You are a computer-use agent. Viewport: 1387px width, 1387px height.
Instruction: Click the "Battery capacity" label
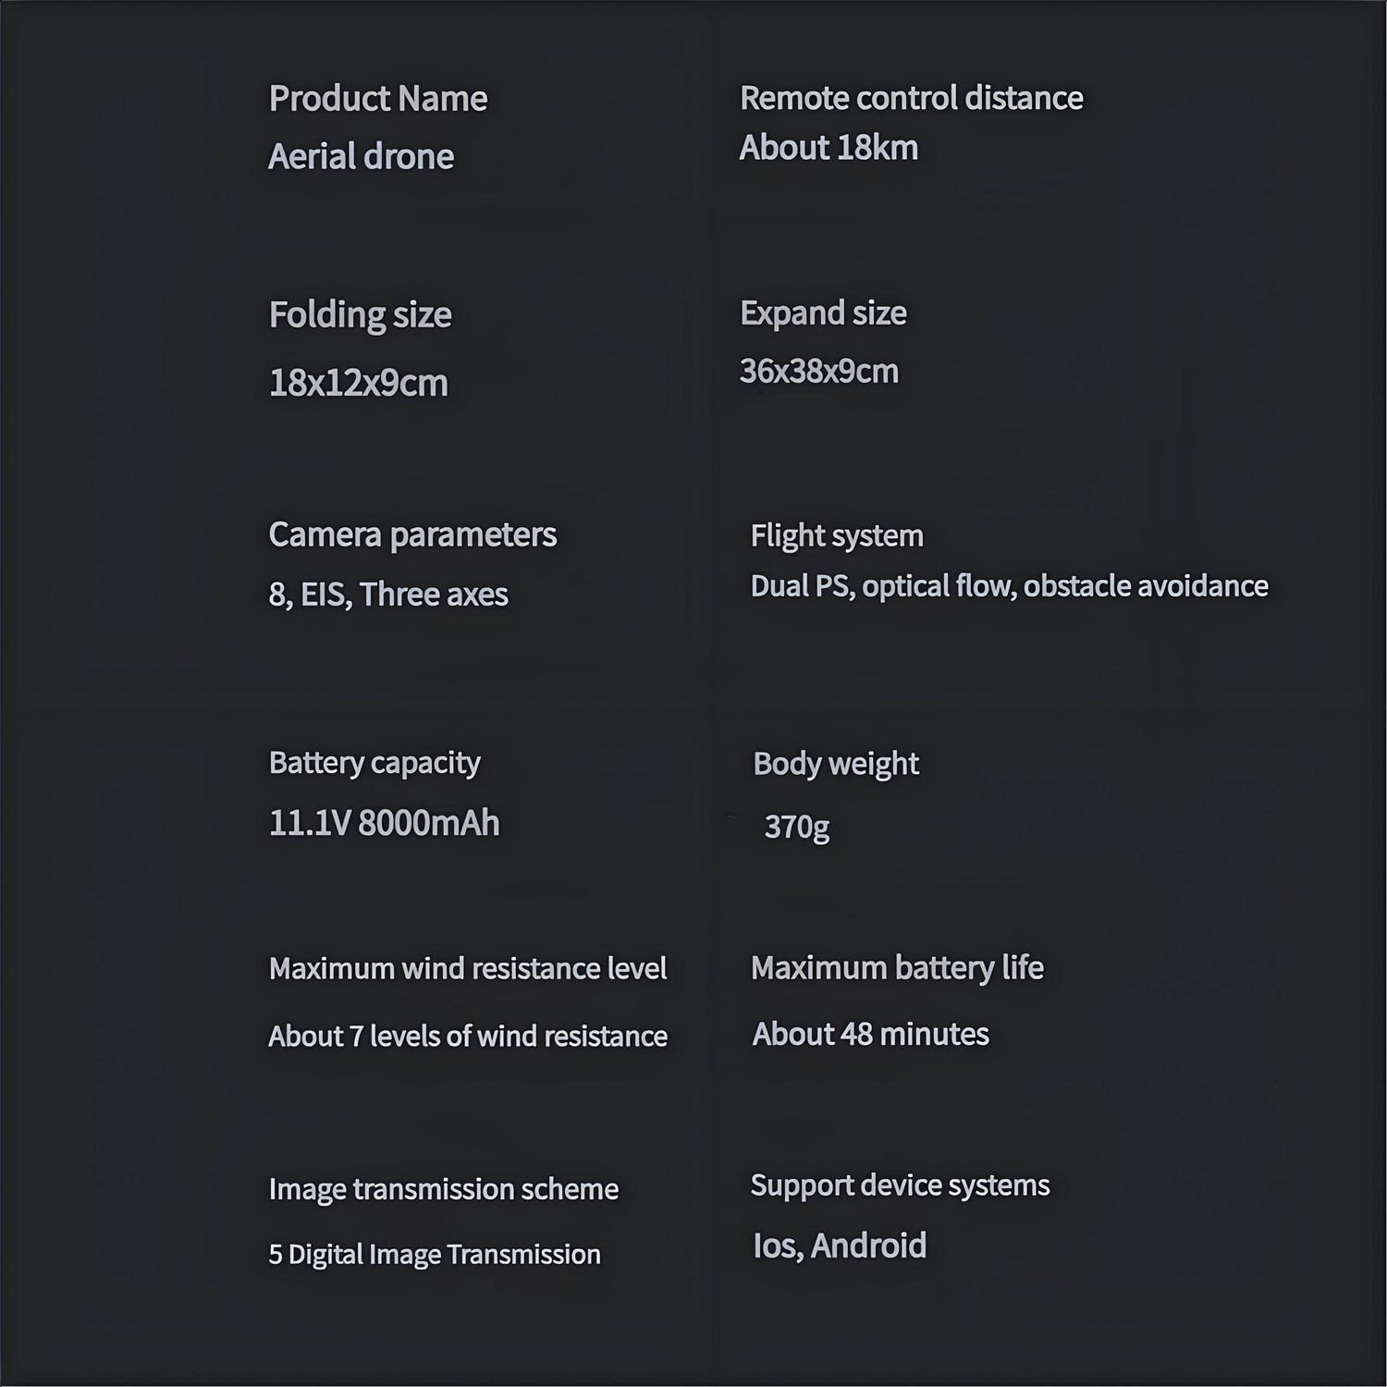[374, 763]
